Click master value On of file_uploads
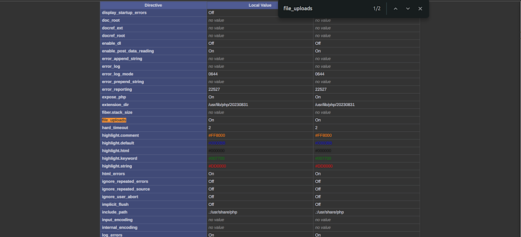The image size is (521, 237). (x=318, y=120)
